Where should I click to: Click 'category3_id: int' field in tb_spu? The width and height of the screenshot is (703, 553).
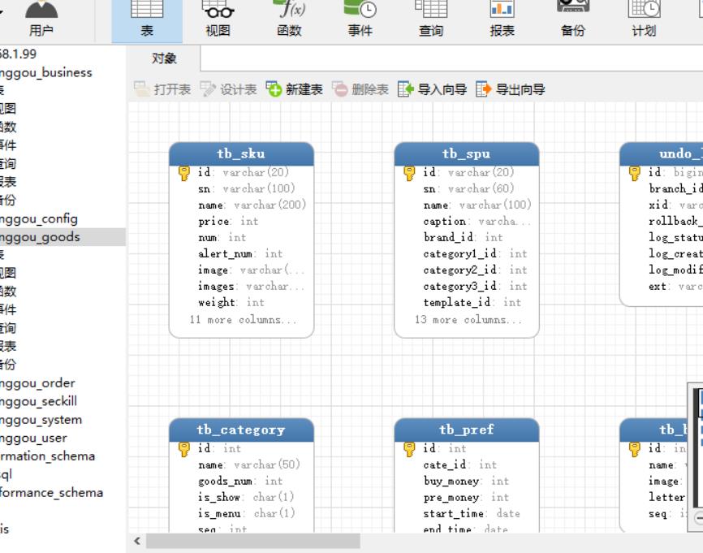[475, 286]
